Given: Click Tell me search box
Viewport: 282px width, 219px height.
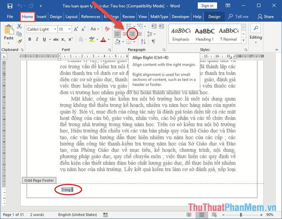Looking at the screenshot, I should coord(238,17).
